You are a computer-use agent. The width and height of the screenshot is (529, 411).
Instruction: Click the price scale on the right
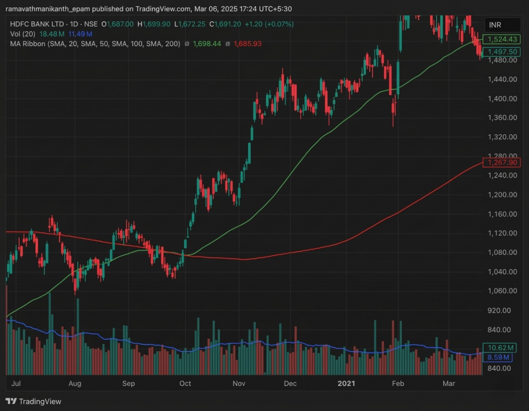[504, 207]
